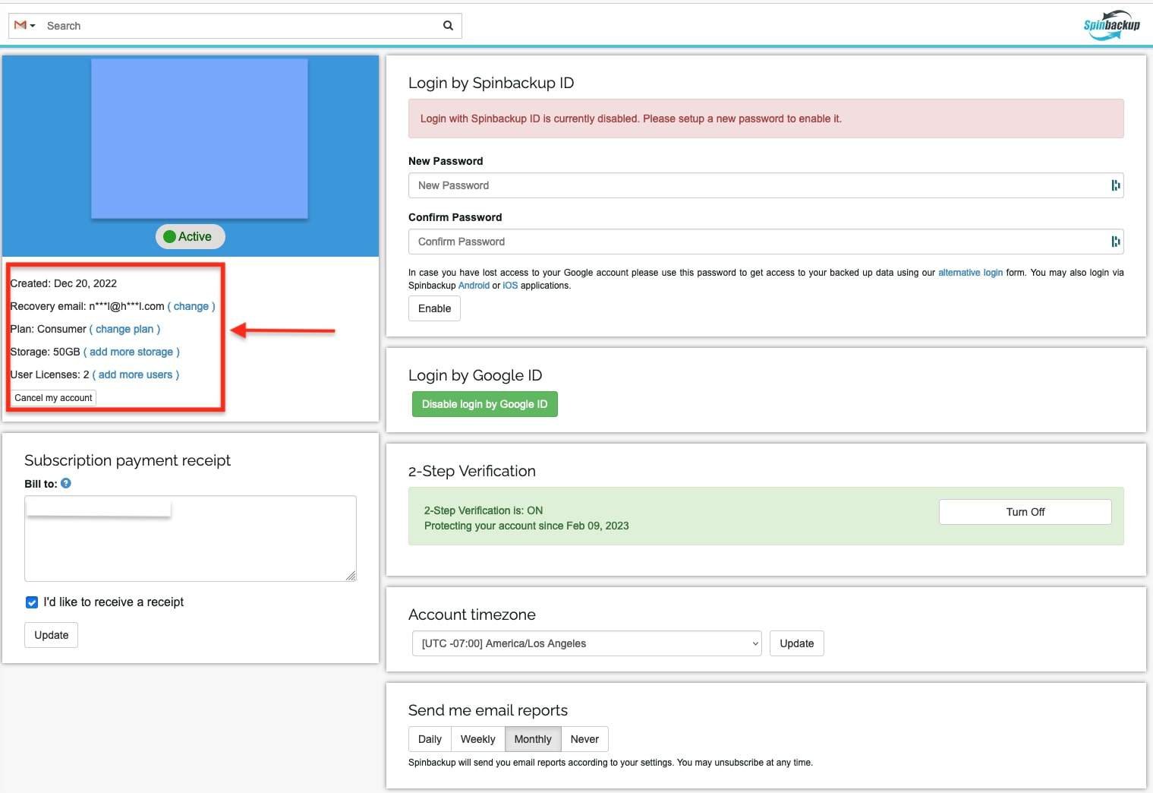
Task: Click the Confirm Password field
Action: 766,242
